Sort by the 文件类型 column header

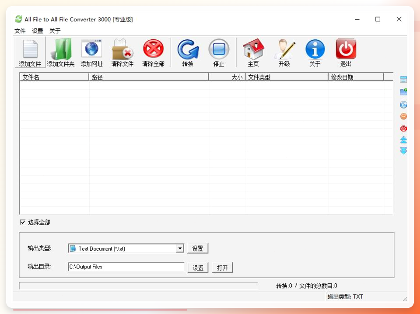(287, 77)
